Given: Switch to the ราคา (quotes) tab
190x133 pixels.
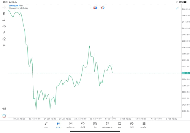Looking at the screenshot, I should click(46, 125).
